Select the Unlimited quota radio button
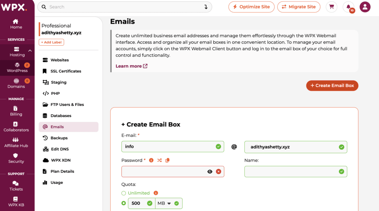Screen dimensions: 379x211 124,193
